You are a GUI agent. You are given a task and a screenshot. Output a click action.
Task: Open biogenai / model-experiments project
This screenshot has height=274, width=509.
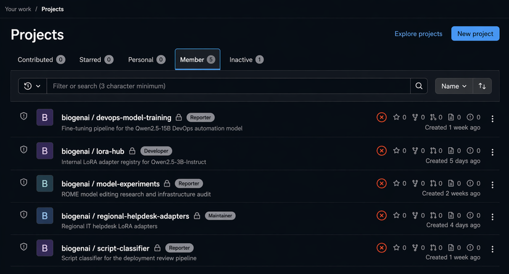click(110, 183)
